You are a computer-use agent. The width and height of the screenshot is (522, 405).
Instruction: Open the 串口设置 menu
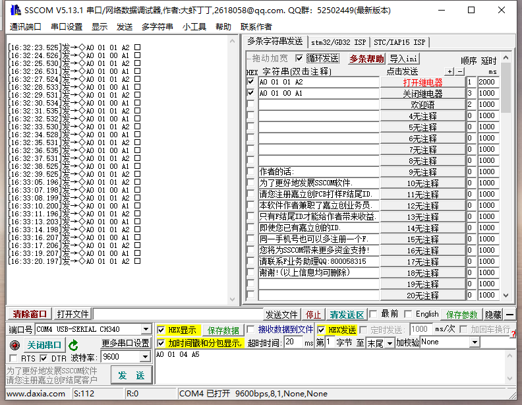tap(67, 26)
